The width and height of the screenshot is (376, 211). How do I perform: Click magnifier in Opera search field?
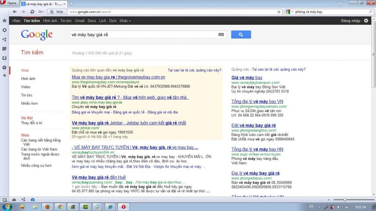coord(371,12)
